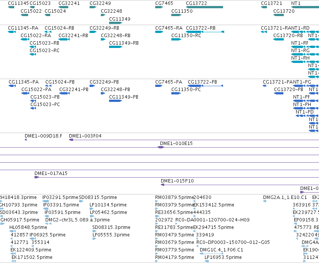Select the CG15022 gene

pos(24,15)
